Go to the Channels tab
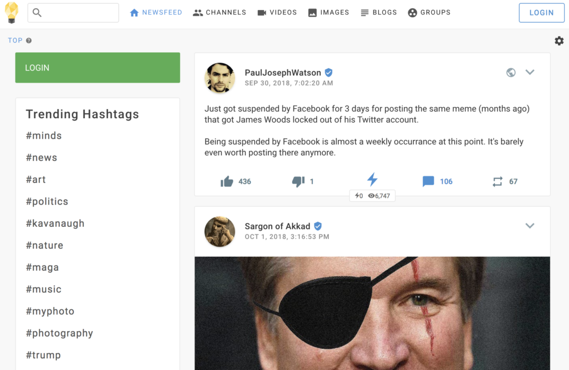 [219, 12]
